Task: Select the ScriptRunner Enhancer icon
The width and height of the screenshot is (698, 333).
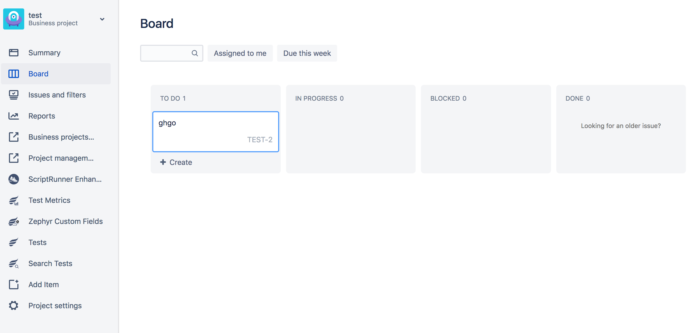Action: click(x=13, y=179)
